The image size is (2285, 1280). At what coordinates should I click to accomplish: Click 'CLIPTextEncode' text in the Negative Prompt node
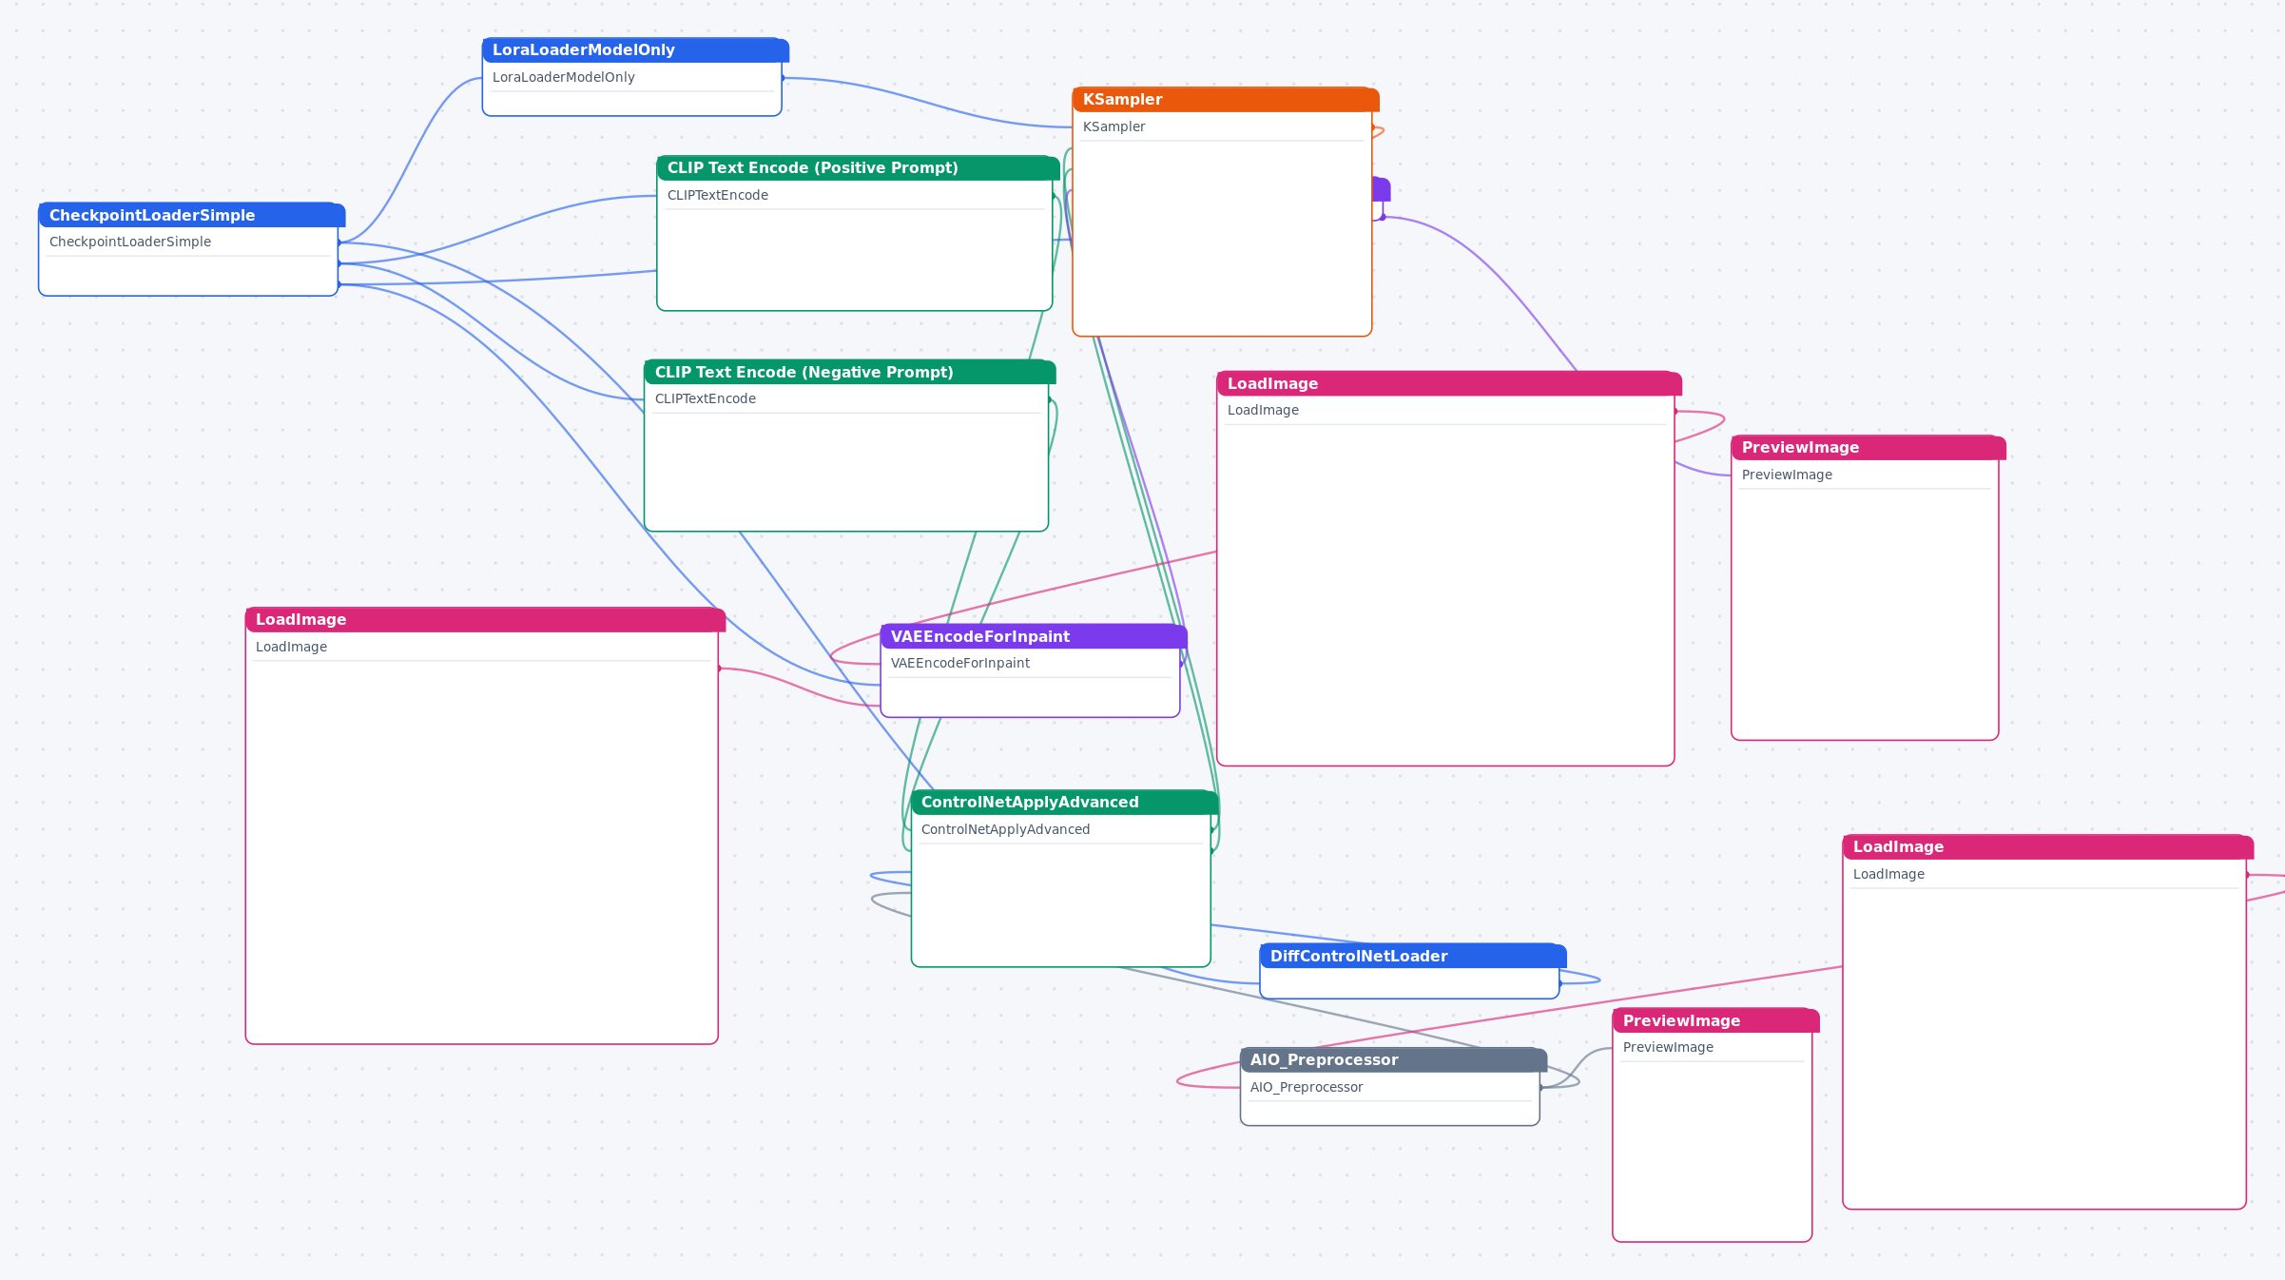coord(706,398)
